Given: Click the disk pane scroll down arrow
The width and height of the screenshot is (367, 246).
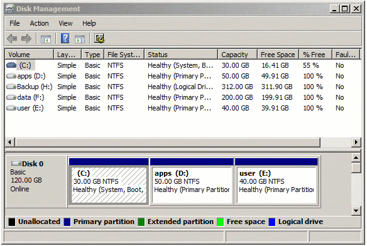Looking at the screenshot, I should [356, 211].
